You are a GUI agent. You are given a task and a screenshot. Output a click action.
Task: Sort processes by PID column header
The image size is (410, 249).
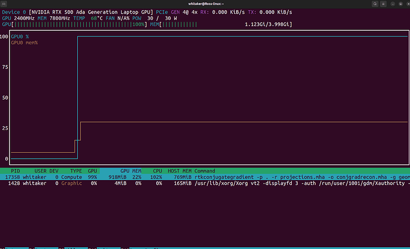coord(15,171)
